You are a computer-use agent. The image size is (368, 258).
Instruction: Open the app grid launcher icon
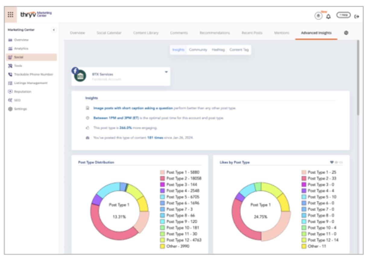click(10, 15)
